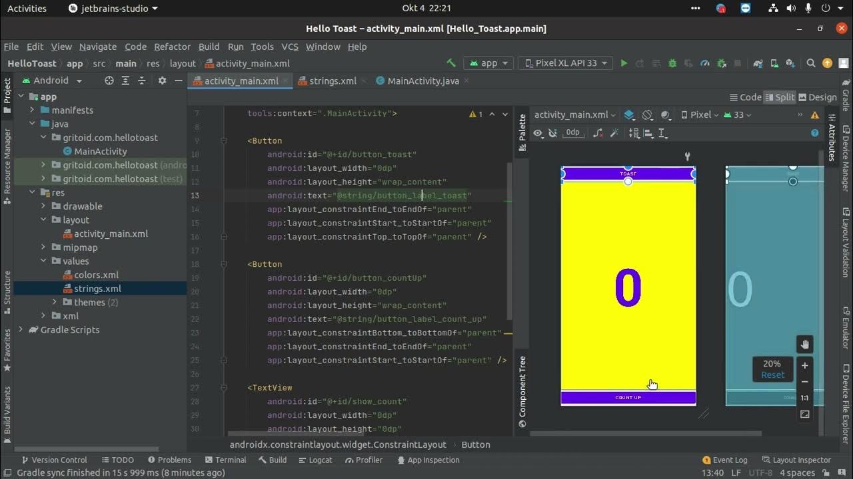Open the Event Log

(x=725, y=460)
